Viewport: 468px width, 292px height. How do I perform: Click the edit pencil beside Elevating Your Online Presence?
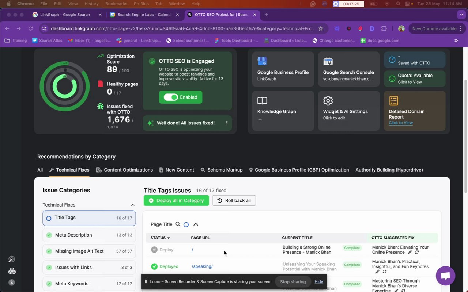coord(410,252)
